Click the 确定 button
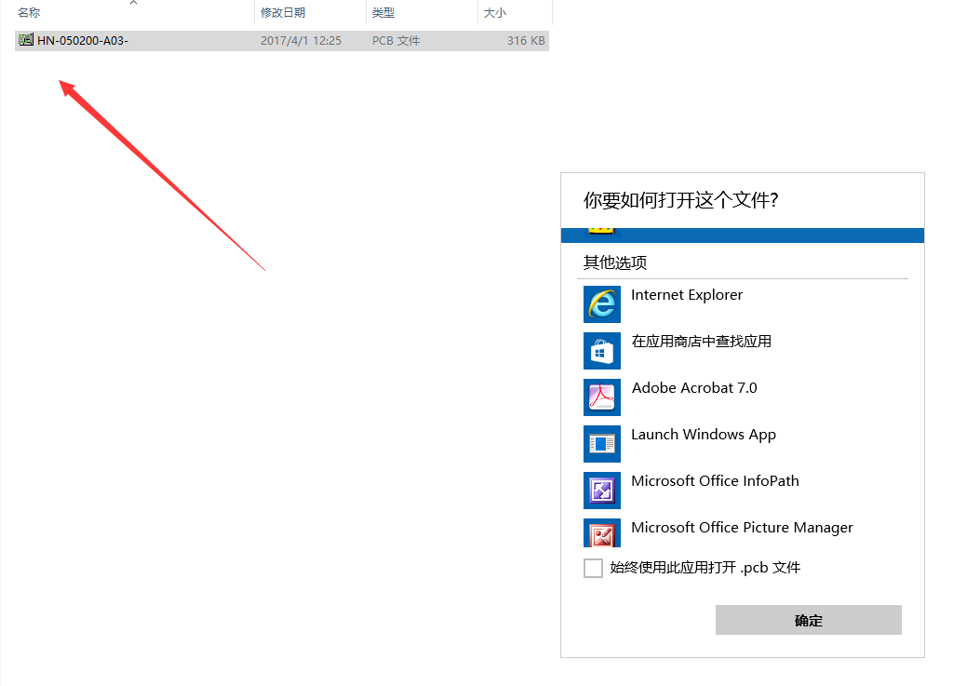The height and width of the screenshot is (686, 980). (808, 620)
